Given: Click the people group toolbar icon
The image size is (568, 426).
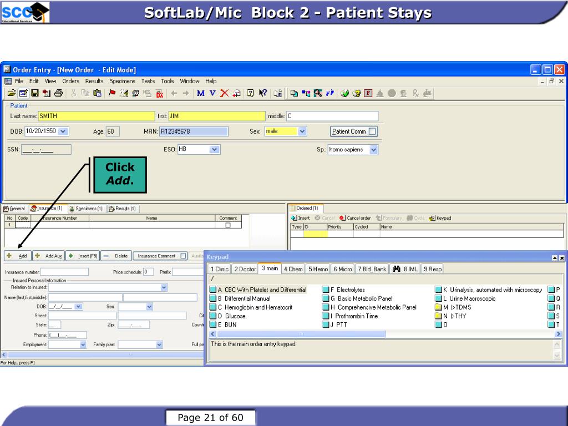Looking at the screenshot, I should (135, 93).
